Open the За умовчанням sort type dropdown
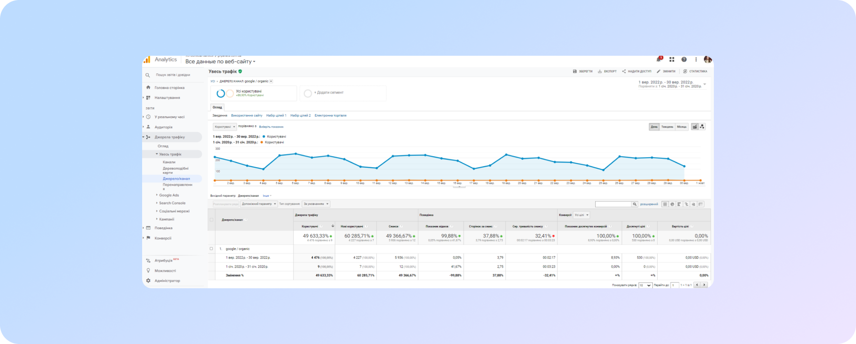 316,204
